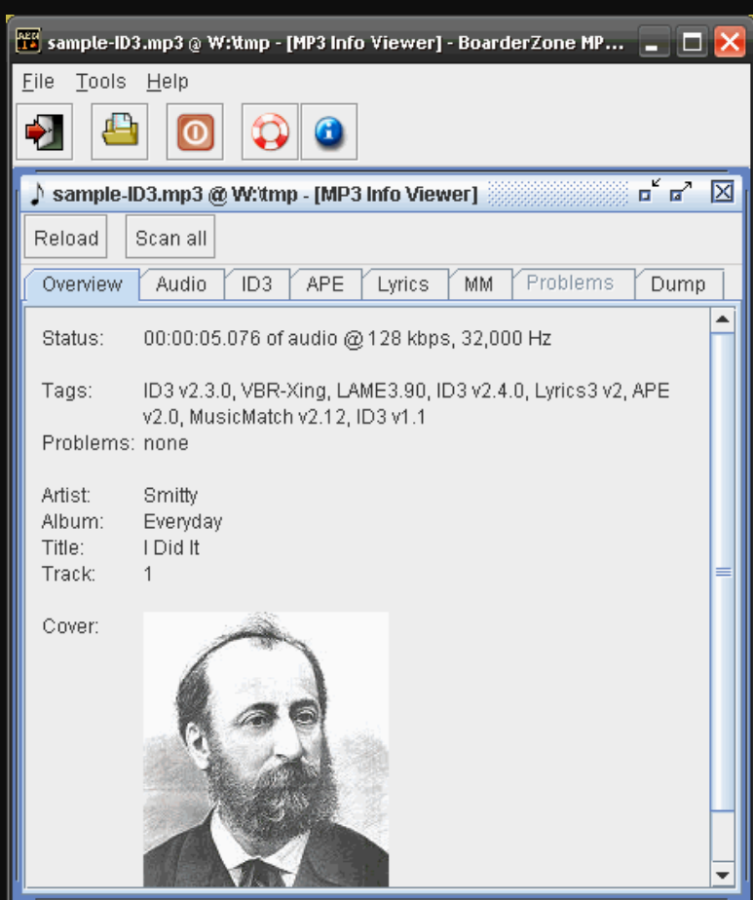Screen dimensions: 753x900
Task: Click the Status: label
Action: point(73,339)
